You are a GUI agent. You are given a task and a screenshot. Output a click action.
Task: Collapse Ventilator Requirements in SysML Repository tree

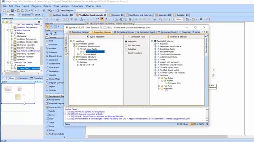click(74, 47)
